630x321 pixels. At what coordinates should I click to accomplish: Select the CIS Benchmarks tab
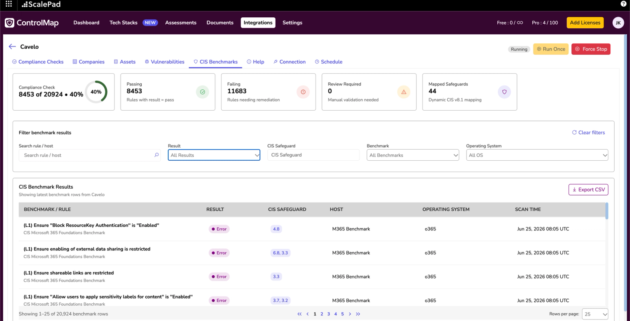(x=215, y=62)
